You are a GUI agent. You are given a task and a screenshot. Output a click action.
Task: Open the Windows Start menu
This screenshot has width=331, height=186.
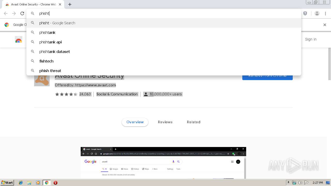click(x=7, y=183)
